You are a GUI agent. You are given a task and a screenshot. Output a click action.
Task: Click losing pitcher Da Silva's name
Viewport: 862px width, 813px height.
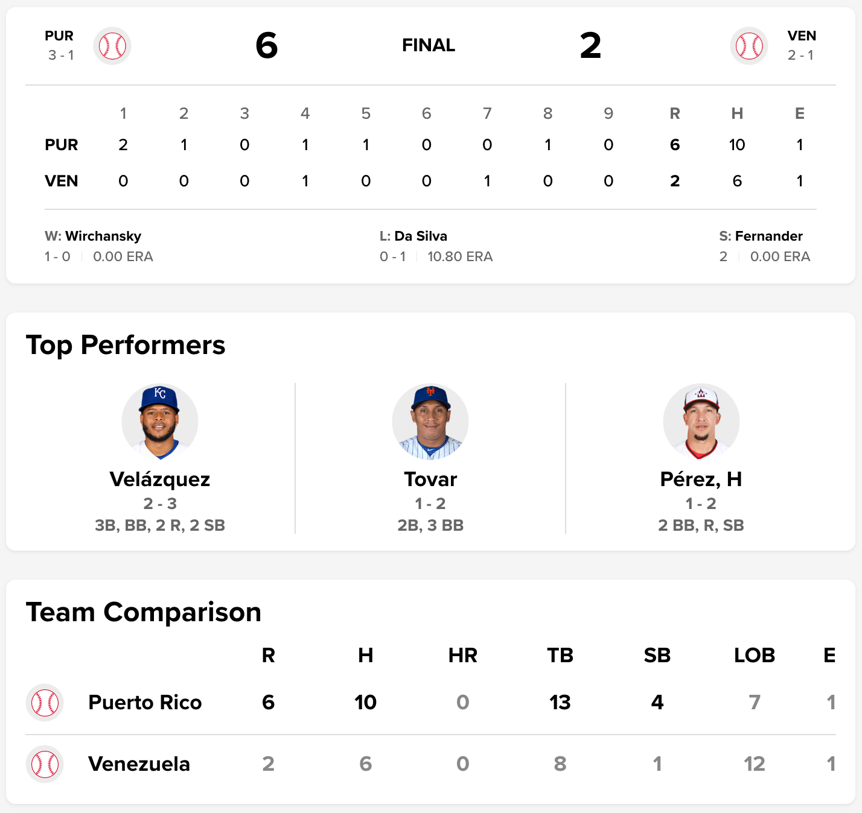(x=421, y=236)
